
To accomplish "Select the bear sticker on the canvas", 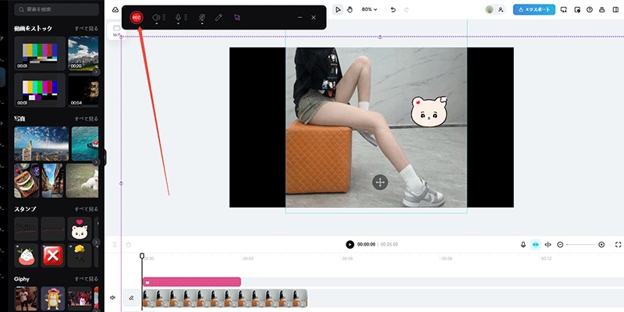I will click(429, 112).
